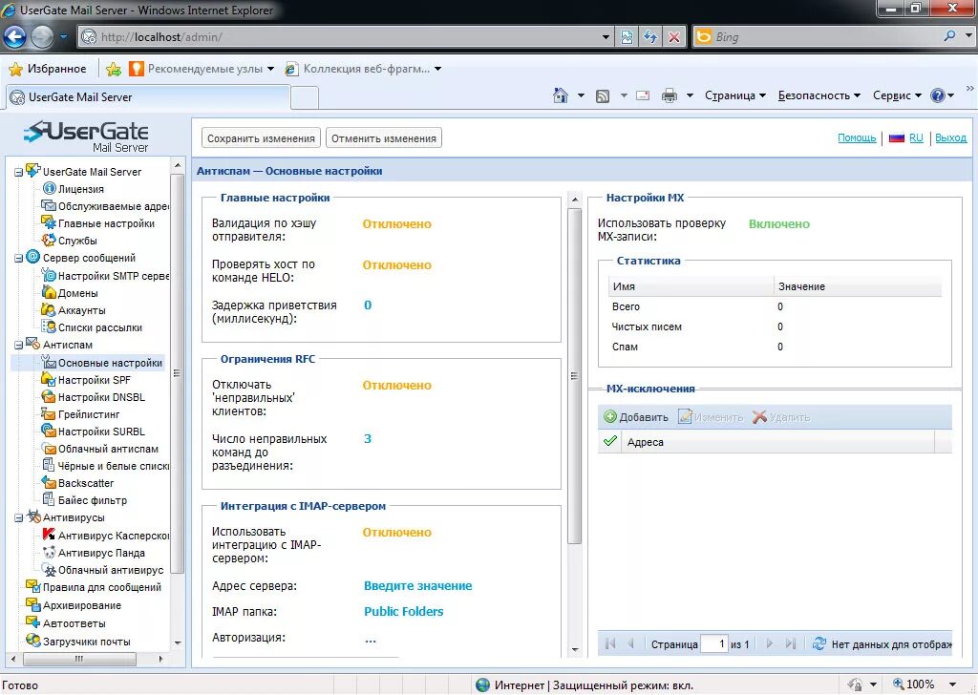This screenshot has height=695, width=978.
Task: Click the Главные настройки gear icon in tree
Action: pyautogui.click(x=49, y=222)
